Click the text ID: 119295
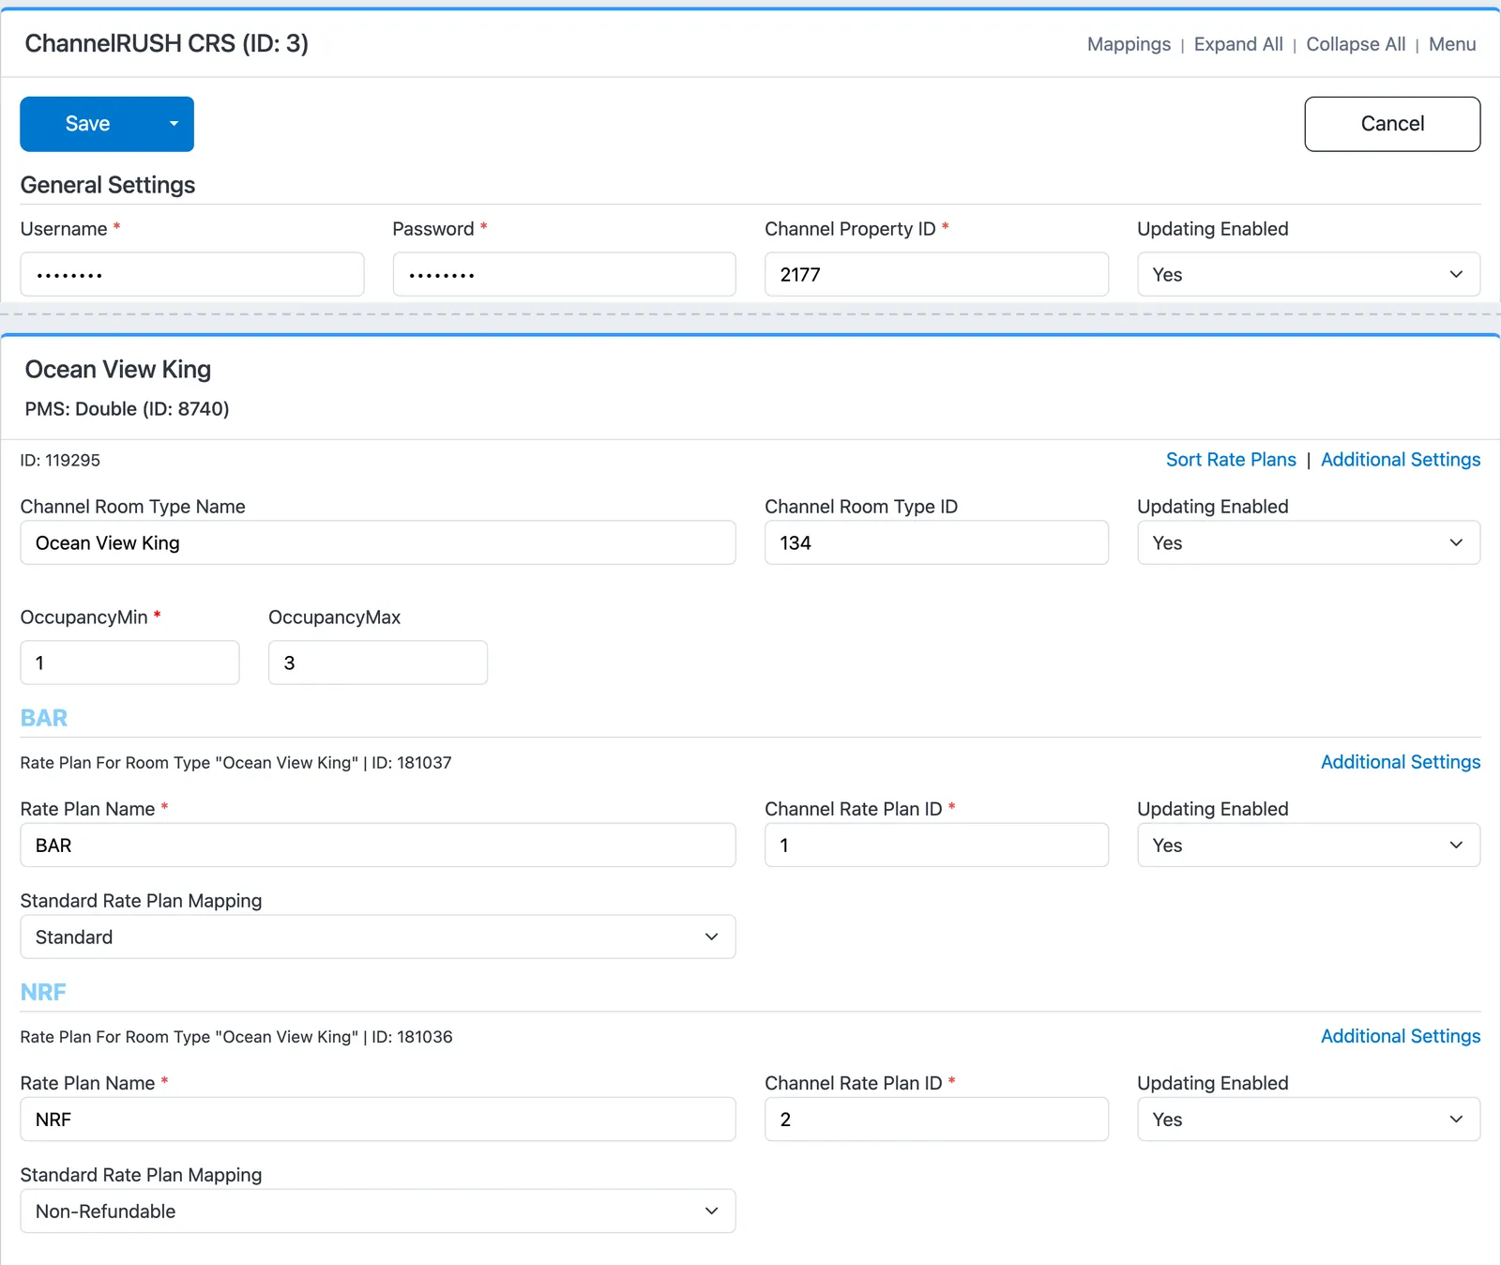Image resolution: width=1501 pixels, height=1265 pixels. [60, 461]
